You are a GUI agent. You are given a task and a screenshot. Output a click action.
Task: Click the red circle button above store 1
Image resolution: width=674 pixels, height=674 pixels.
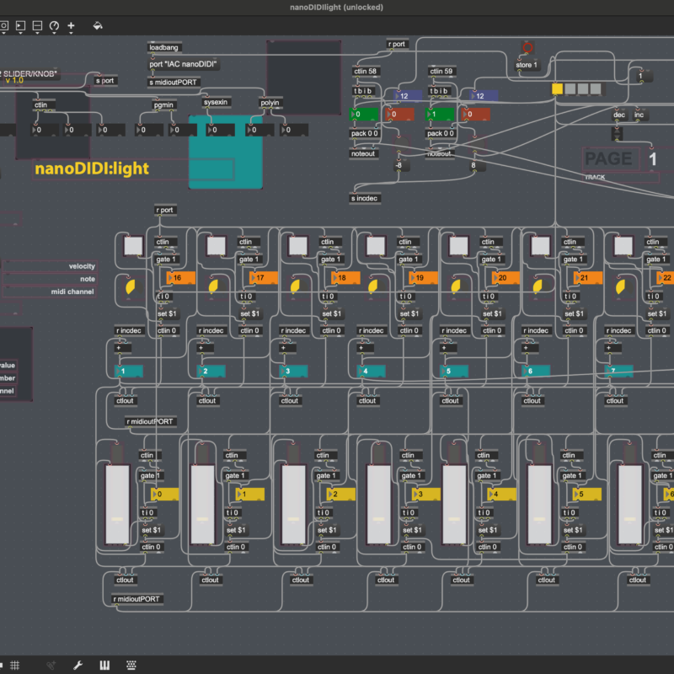click(528, 47)
